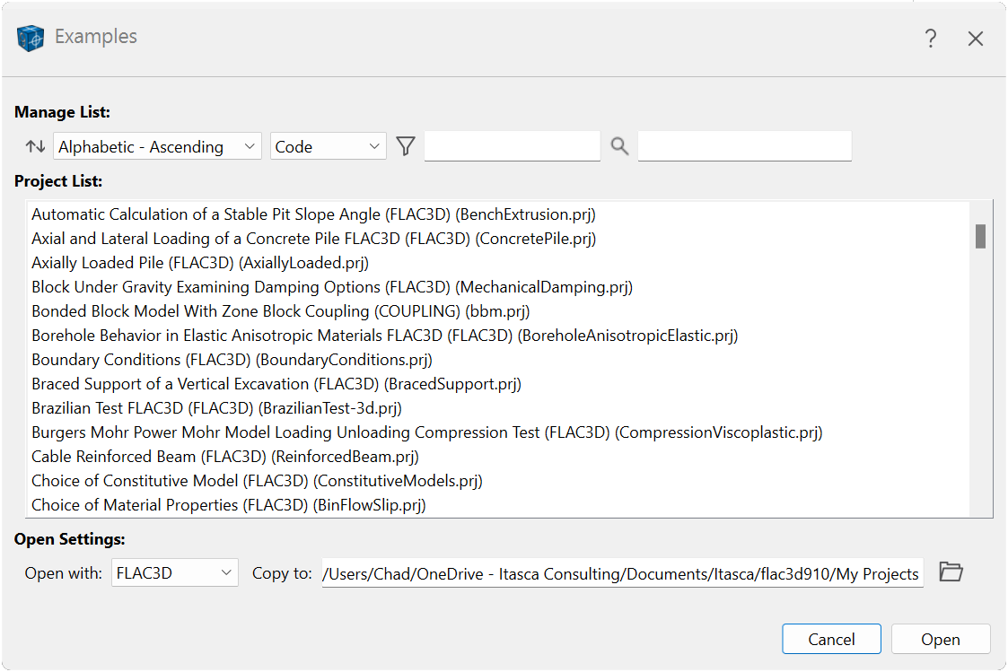1008x672 pixels.
Task: Click the Cancel button
Action: [x=831, y=639]
